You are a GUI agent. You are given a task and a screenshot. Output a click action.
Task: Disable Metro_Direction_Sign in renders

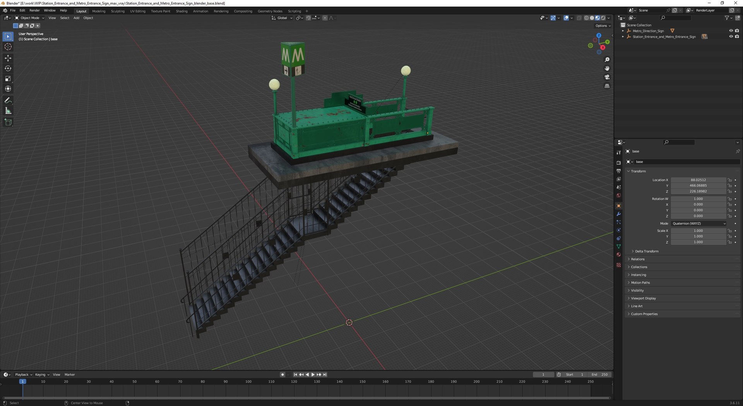[737, 31]
